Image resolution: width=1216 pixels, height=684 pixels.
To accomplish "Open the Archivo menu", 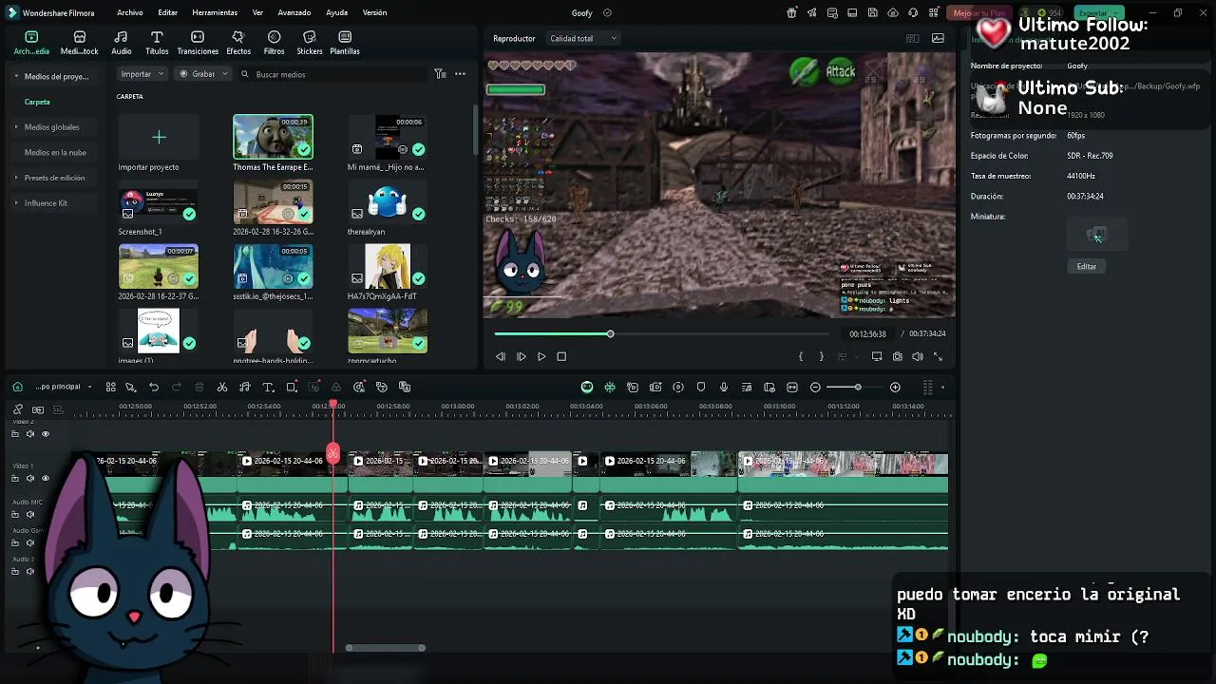I will 130,12.
